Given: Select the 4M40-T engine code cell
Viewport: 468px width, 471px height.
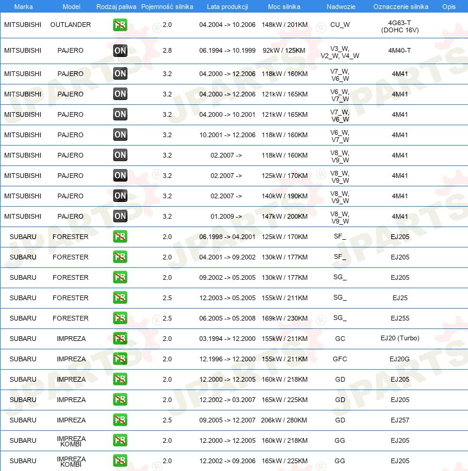Looking at the screenshot, I should [x=400, y=50].
